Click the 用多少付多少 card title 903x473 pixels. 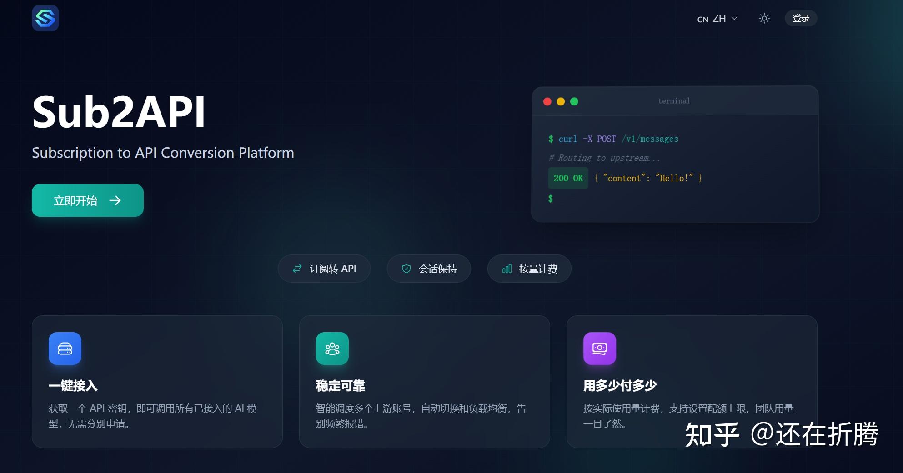[x=620, y=386]
